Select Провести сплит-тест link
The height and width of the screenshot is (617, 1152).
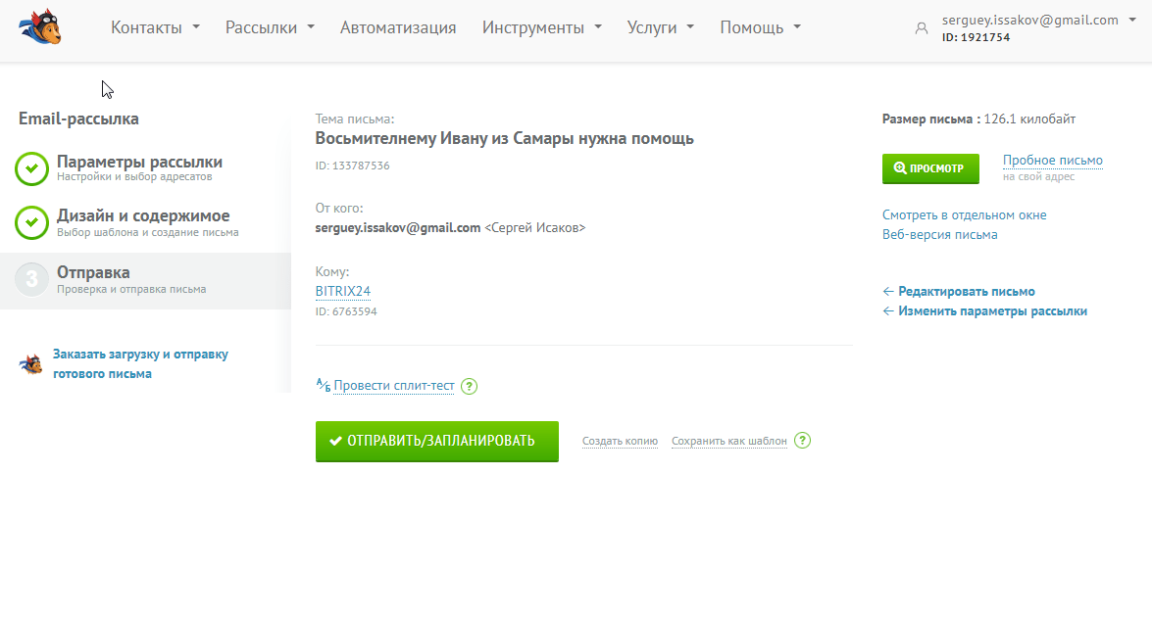[394, 386]
